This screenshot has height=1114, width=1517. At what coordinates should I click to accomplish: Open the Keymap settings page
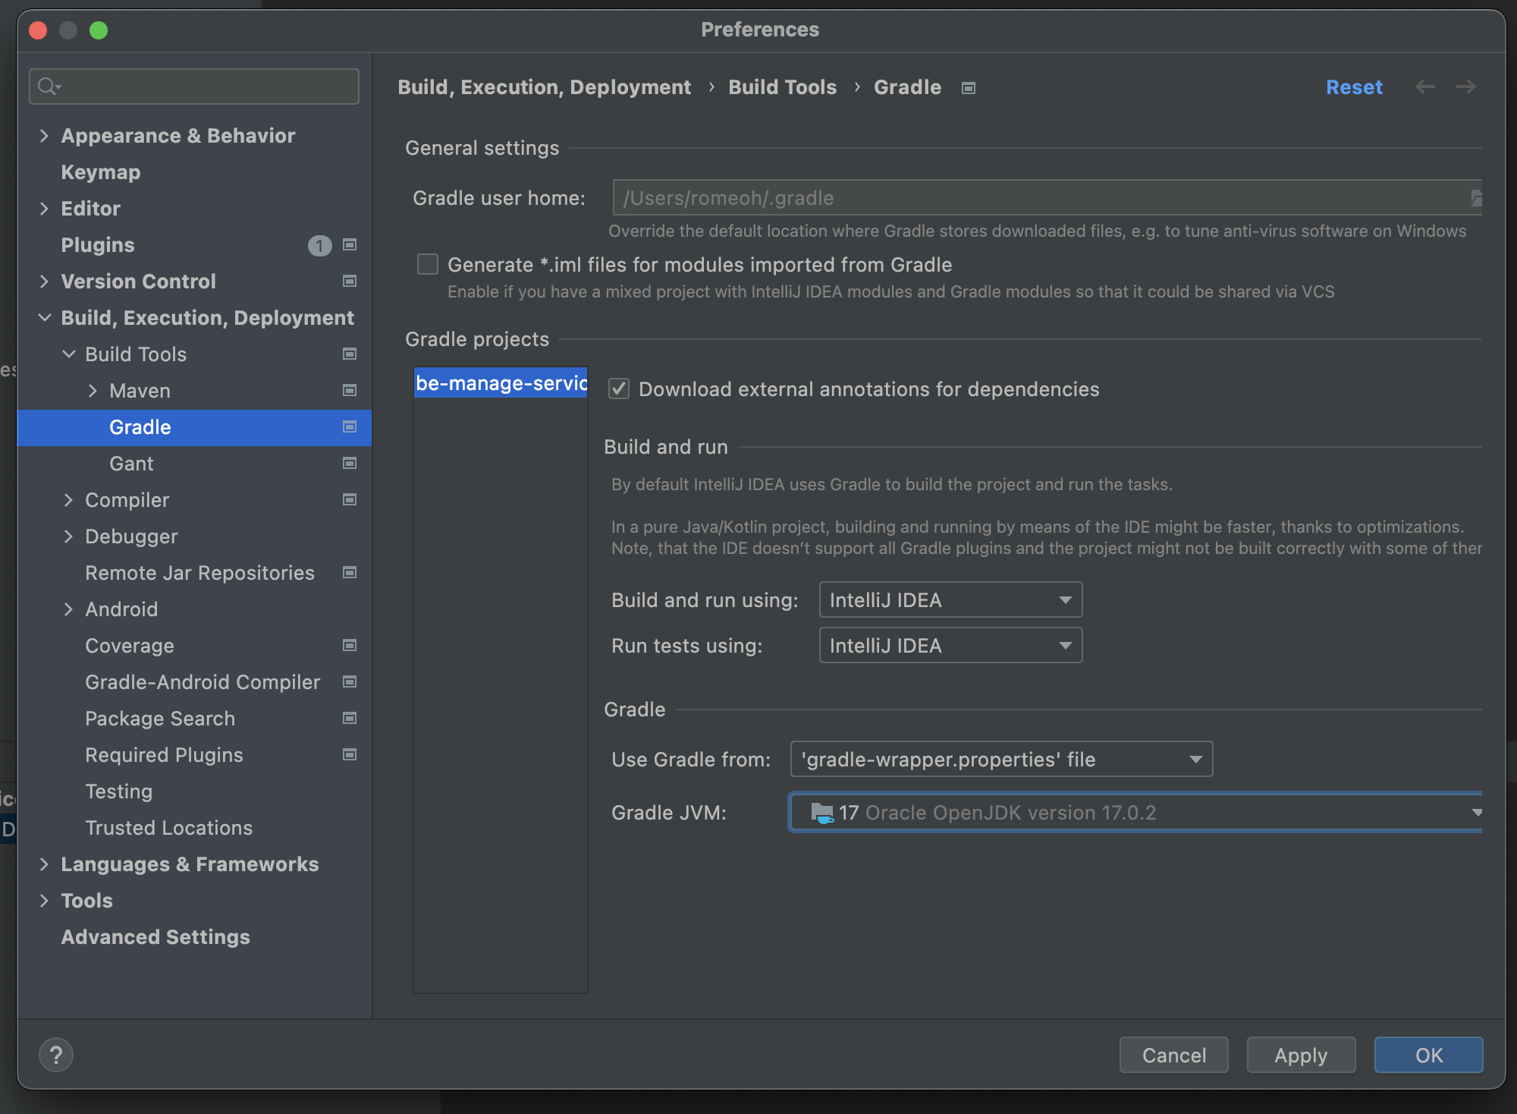[101, 172]
